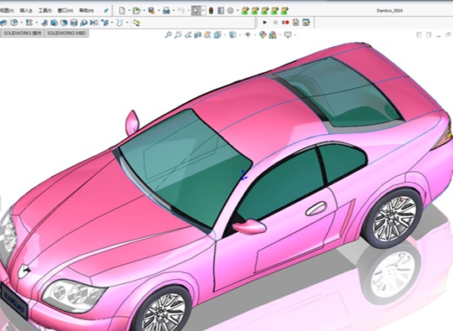This screenshot has height=331, width=453.
Task: Click the Display Style cube icon
Action: click(232, 35)
